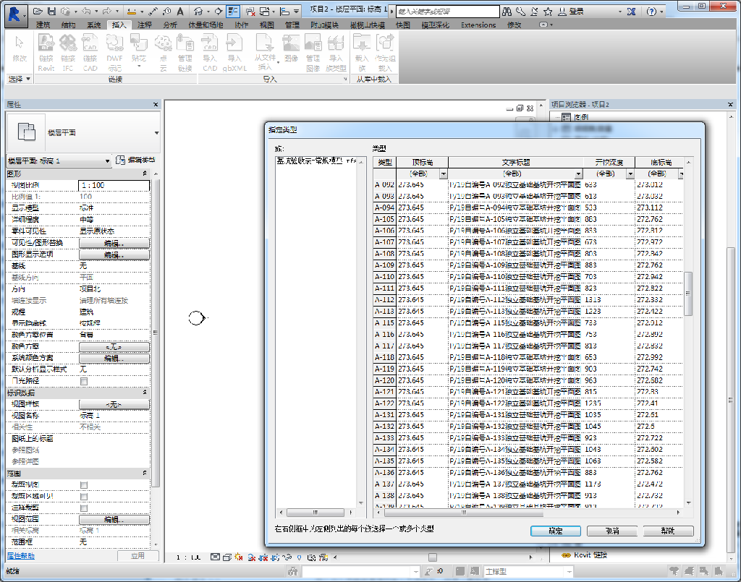Click the 帮助 button in the dialog
Image resolution: width=741 pixels, height=582 pixels.
pyautogui.click(x=668, y=531)
